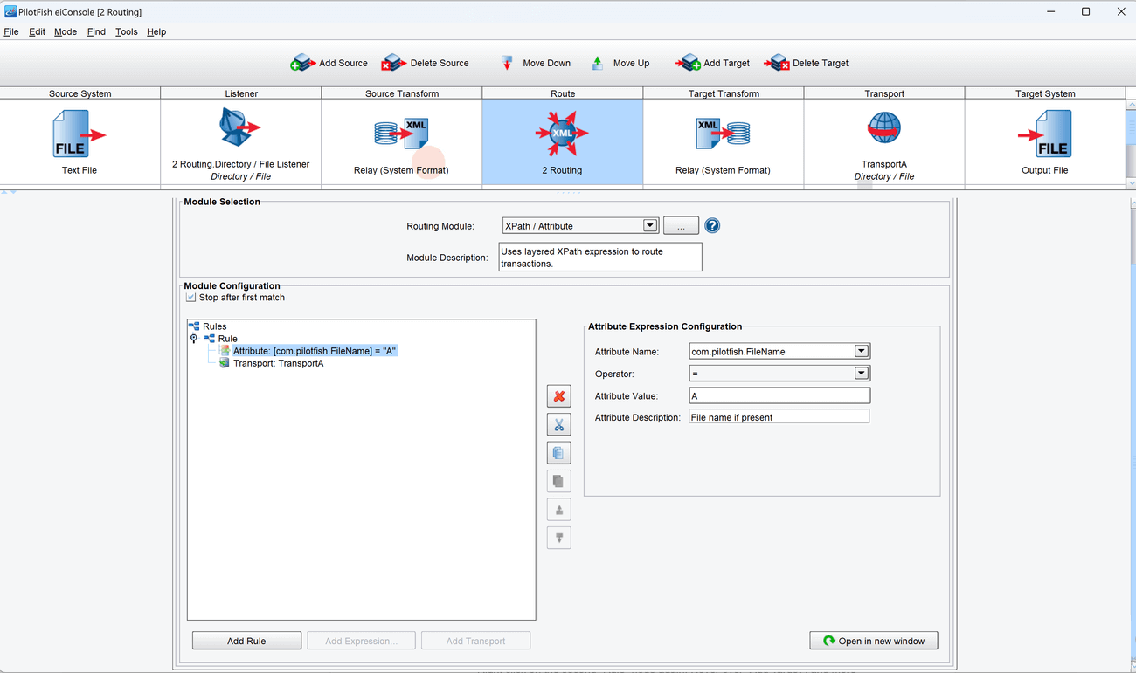
Task: Click the Source System column header
Action: [x=80, y=93]
